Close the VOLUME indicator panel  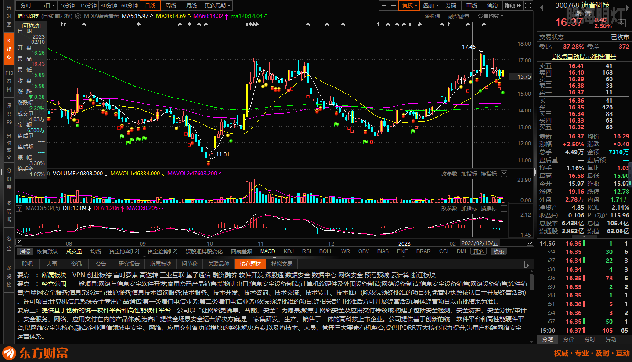504,174
